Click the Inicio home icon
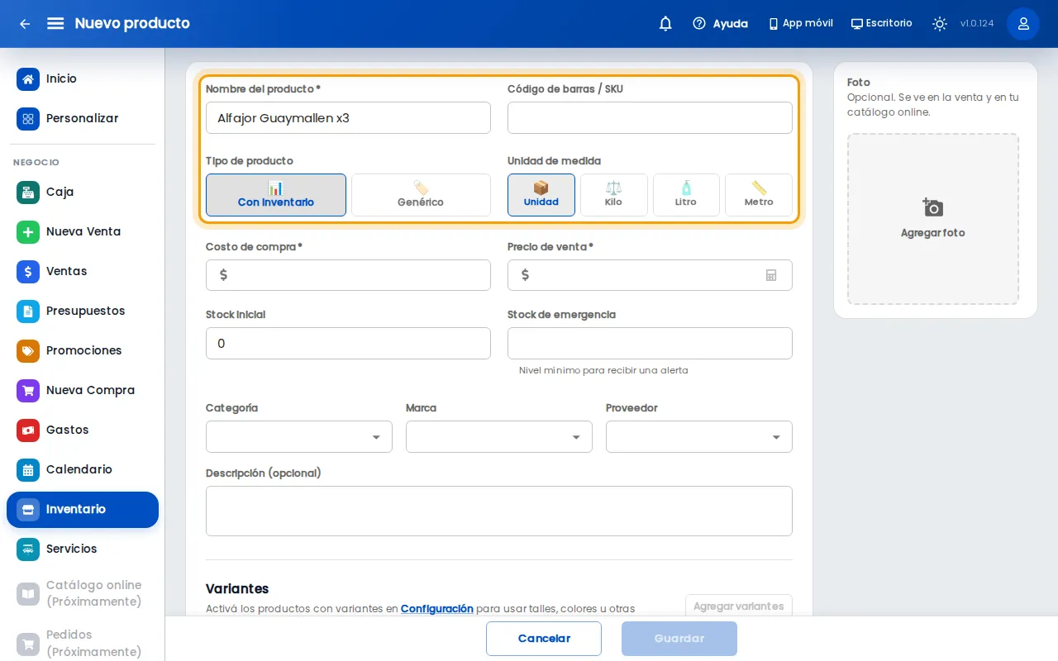 tap(28, 79)
